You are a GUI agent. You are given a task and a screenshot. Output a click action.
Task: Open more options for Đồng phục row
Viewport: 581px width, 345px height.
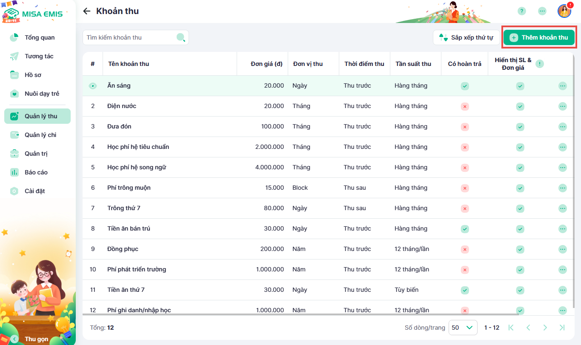point(562,249)
